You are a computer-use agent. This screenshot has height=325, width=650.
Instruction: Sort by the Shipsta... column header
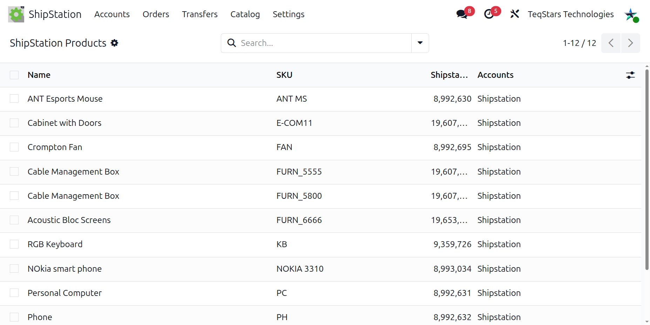pos(449,75)
